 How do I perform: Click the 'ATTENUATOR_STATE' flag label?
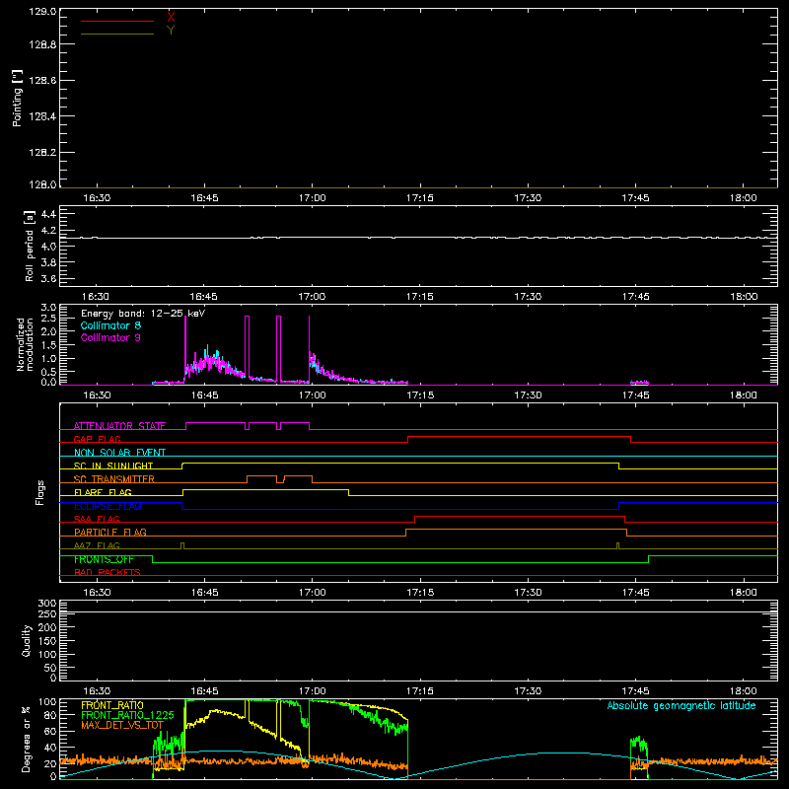(119, 426)
